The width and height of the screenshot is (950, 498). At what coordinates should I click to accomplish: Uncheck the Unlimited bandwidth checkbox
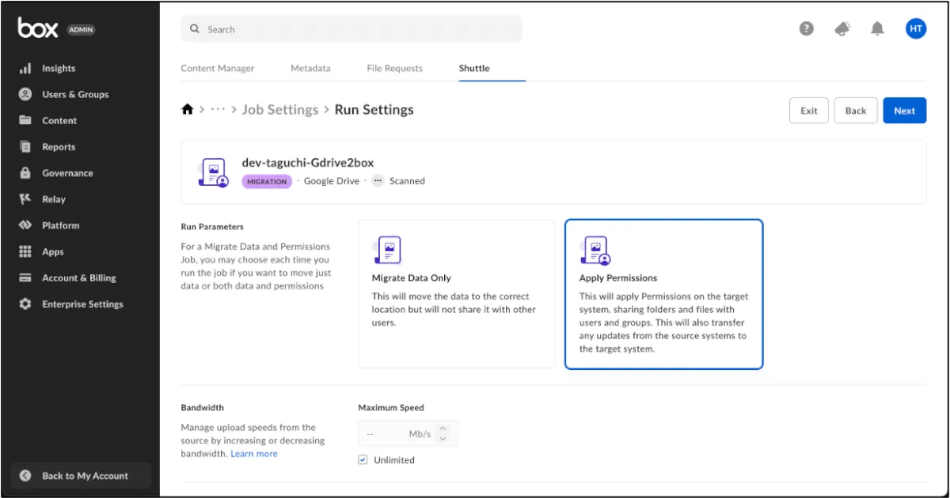(x=363, y=460)
